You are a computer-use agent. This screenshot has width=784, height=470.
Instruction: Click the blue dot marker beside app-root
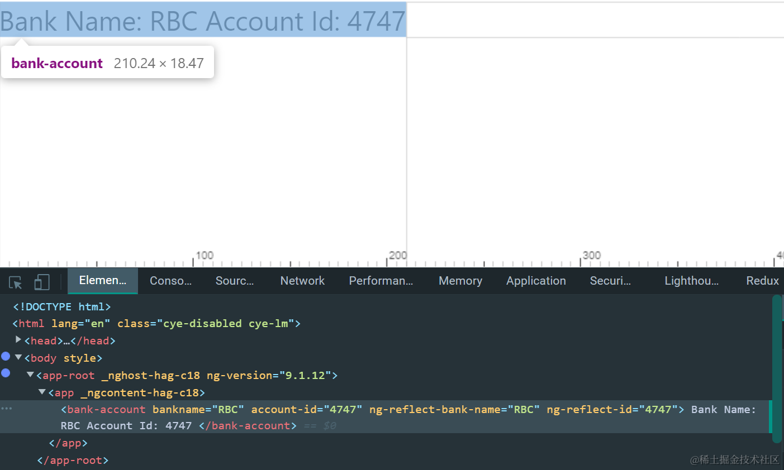[6, 373]
